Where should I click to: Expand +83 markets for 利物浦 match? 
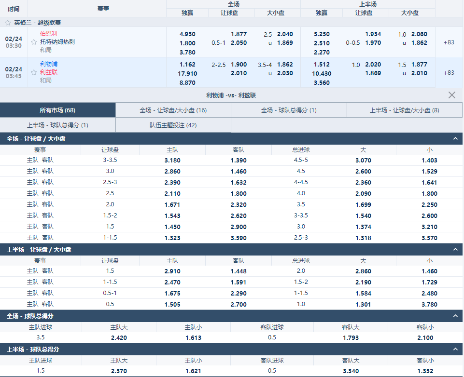point(449,73)
